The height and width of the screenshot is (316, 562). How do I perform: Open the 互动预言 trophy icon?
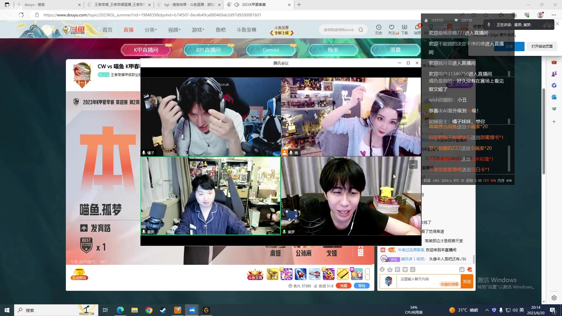pyautogui.click(x=79, y=274)
